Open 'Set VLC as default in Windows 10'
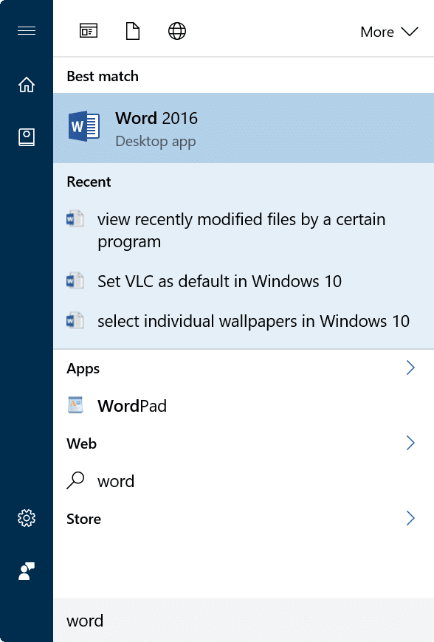 [244, 281]
